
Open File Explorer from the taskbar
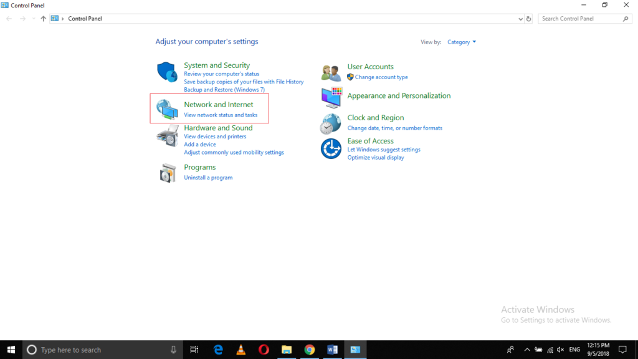287,350
